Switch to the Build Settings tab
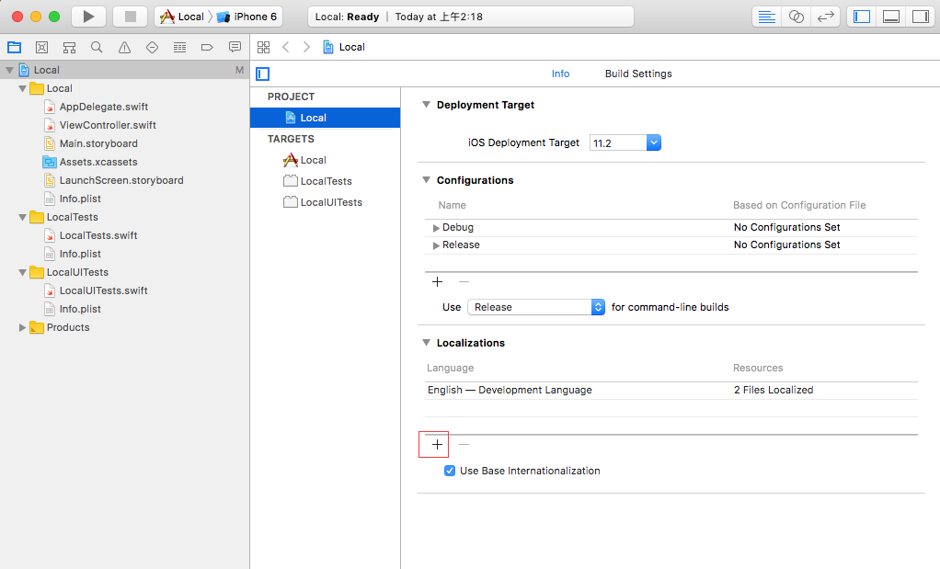940x569 pixels. click(638, 74)
